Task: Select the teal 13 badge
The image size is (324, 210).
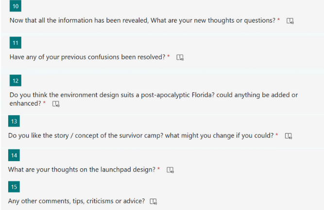Action: [x=14, y=121]
